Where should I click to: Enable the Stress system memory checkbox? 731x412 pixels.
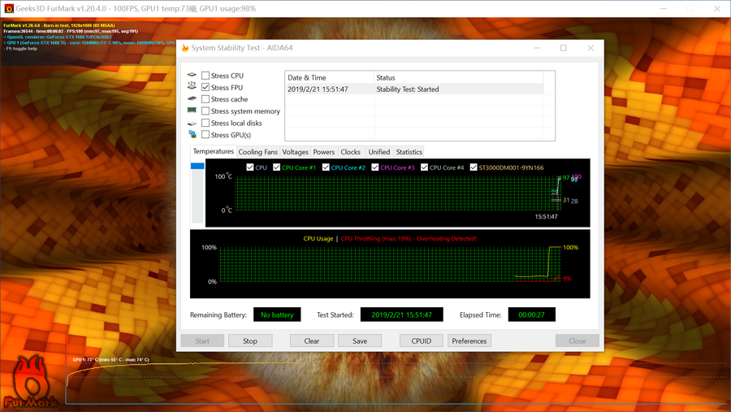[205, 111]
